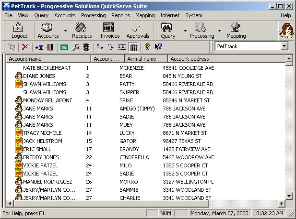
Task: Sort by Account name column header
Action: (x=48, y=59)
